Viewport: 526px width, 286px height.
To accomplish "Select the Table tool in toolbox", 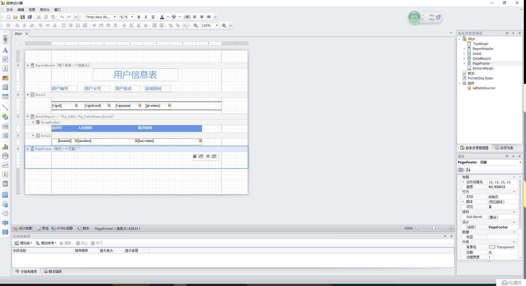I will (x=5, y=97).
